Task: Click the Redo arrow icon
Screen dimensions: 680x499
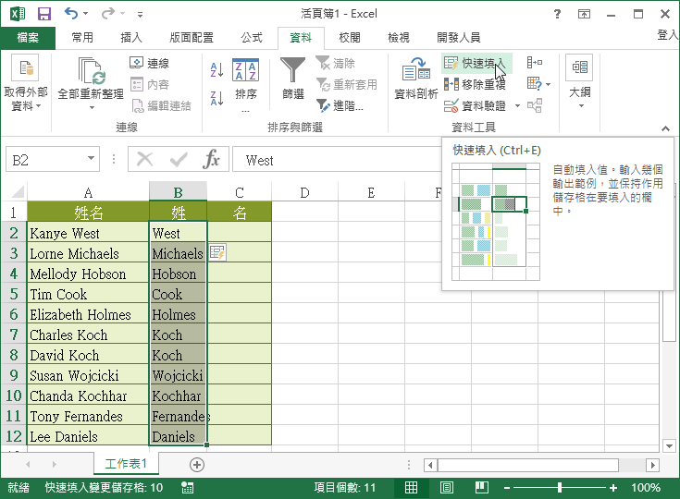Action: click(107, 14)
